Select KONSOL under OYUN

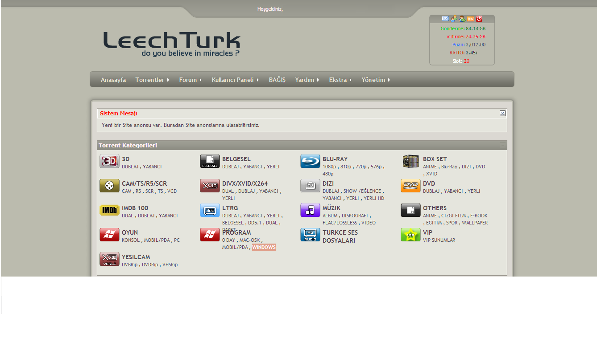click(131, 240)
